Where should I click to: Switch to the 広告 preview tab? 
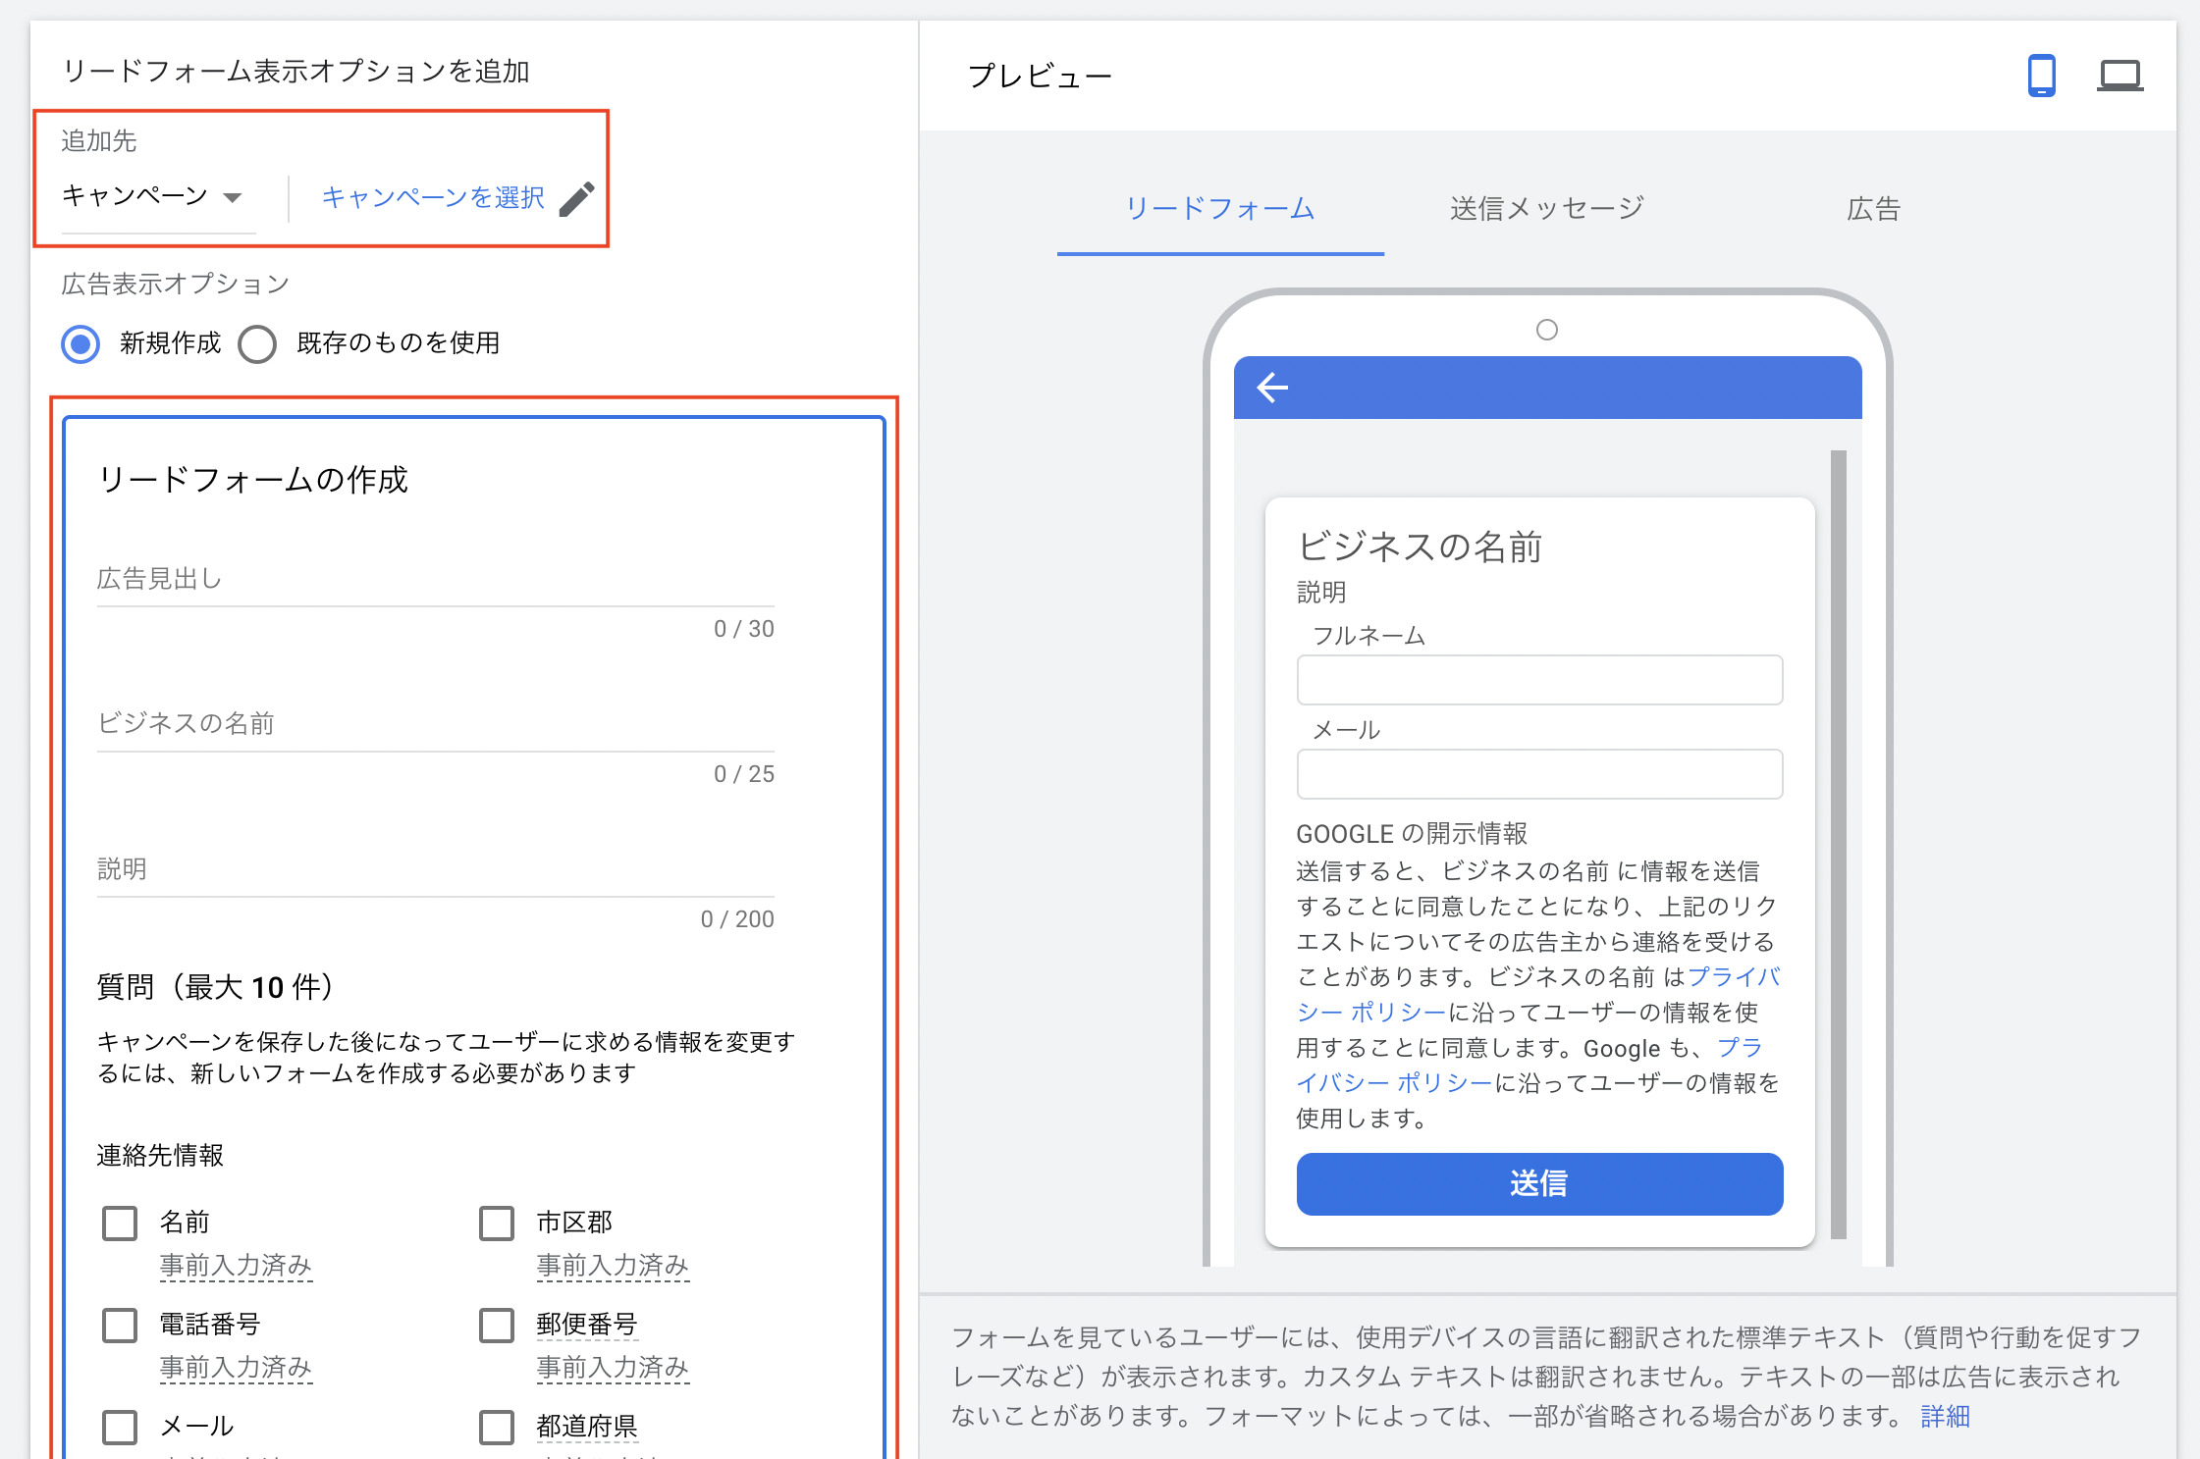click(x=1873, y=209)
